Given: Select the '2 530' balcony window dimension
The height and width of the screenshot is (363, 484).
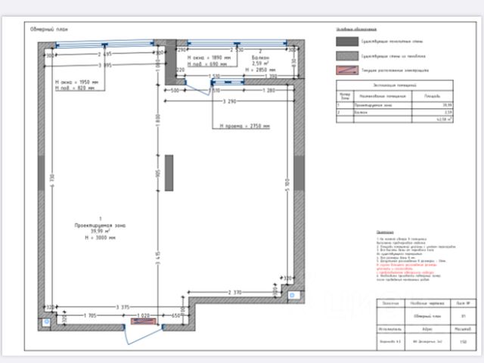Looking at the screenshot, I should (x=237, y=50).
